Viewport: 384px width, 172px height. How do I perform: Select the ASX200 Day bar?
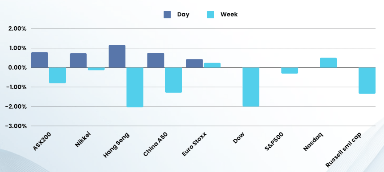40,60
